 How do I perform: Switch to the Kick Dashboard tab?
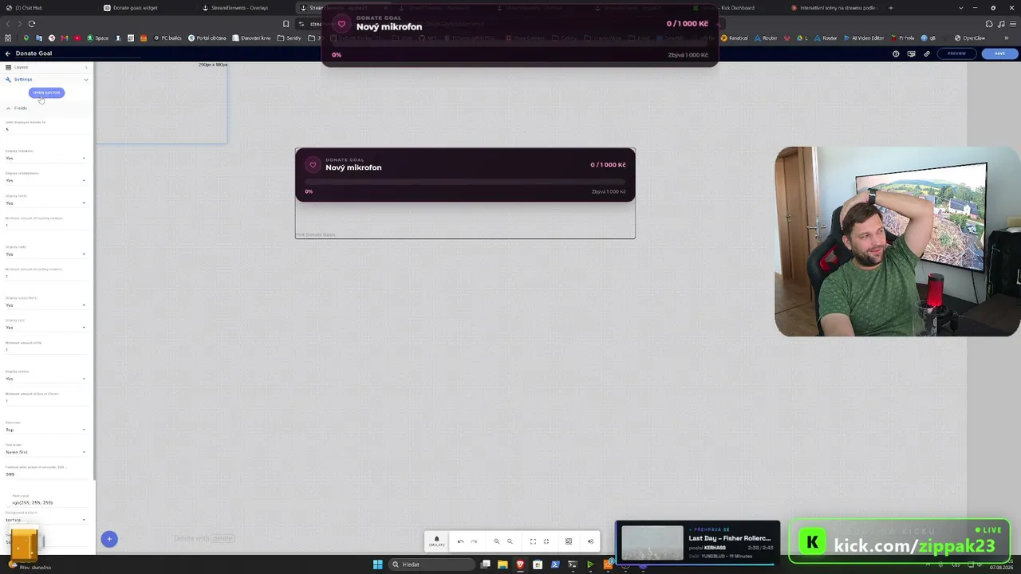click(739, 8)
